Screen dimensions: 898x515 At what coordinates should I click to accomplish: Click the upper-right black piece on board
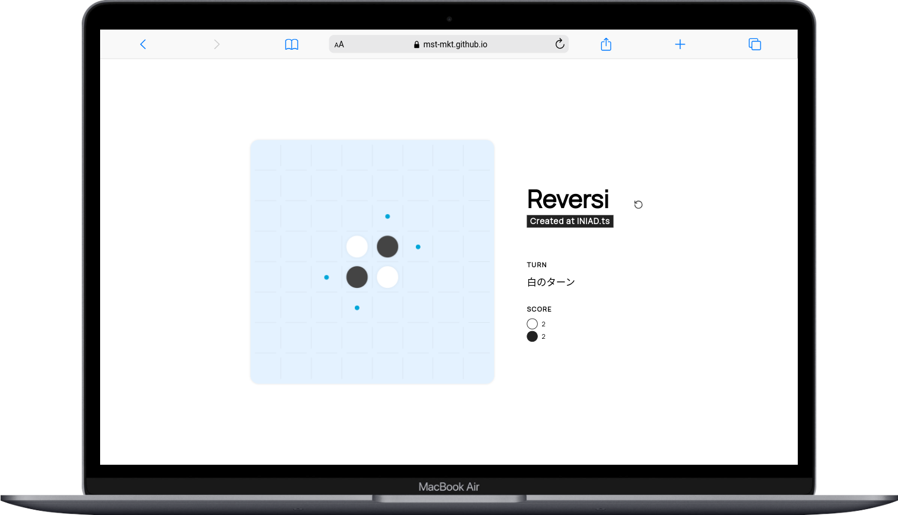pos(387,247)
